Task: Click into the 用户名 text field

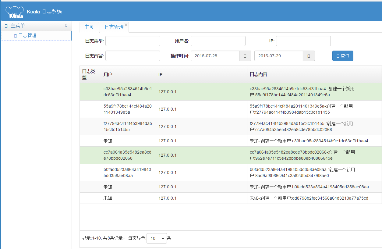Action: click(218, 41)
